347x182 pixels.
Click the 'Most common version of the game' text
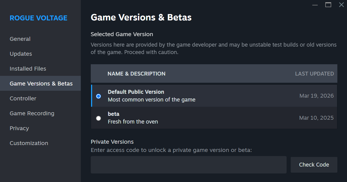pyautogui.click(x=151, y=100)
